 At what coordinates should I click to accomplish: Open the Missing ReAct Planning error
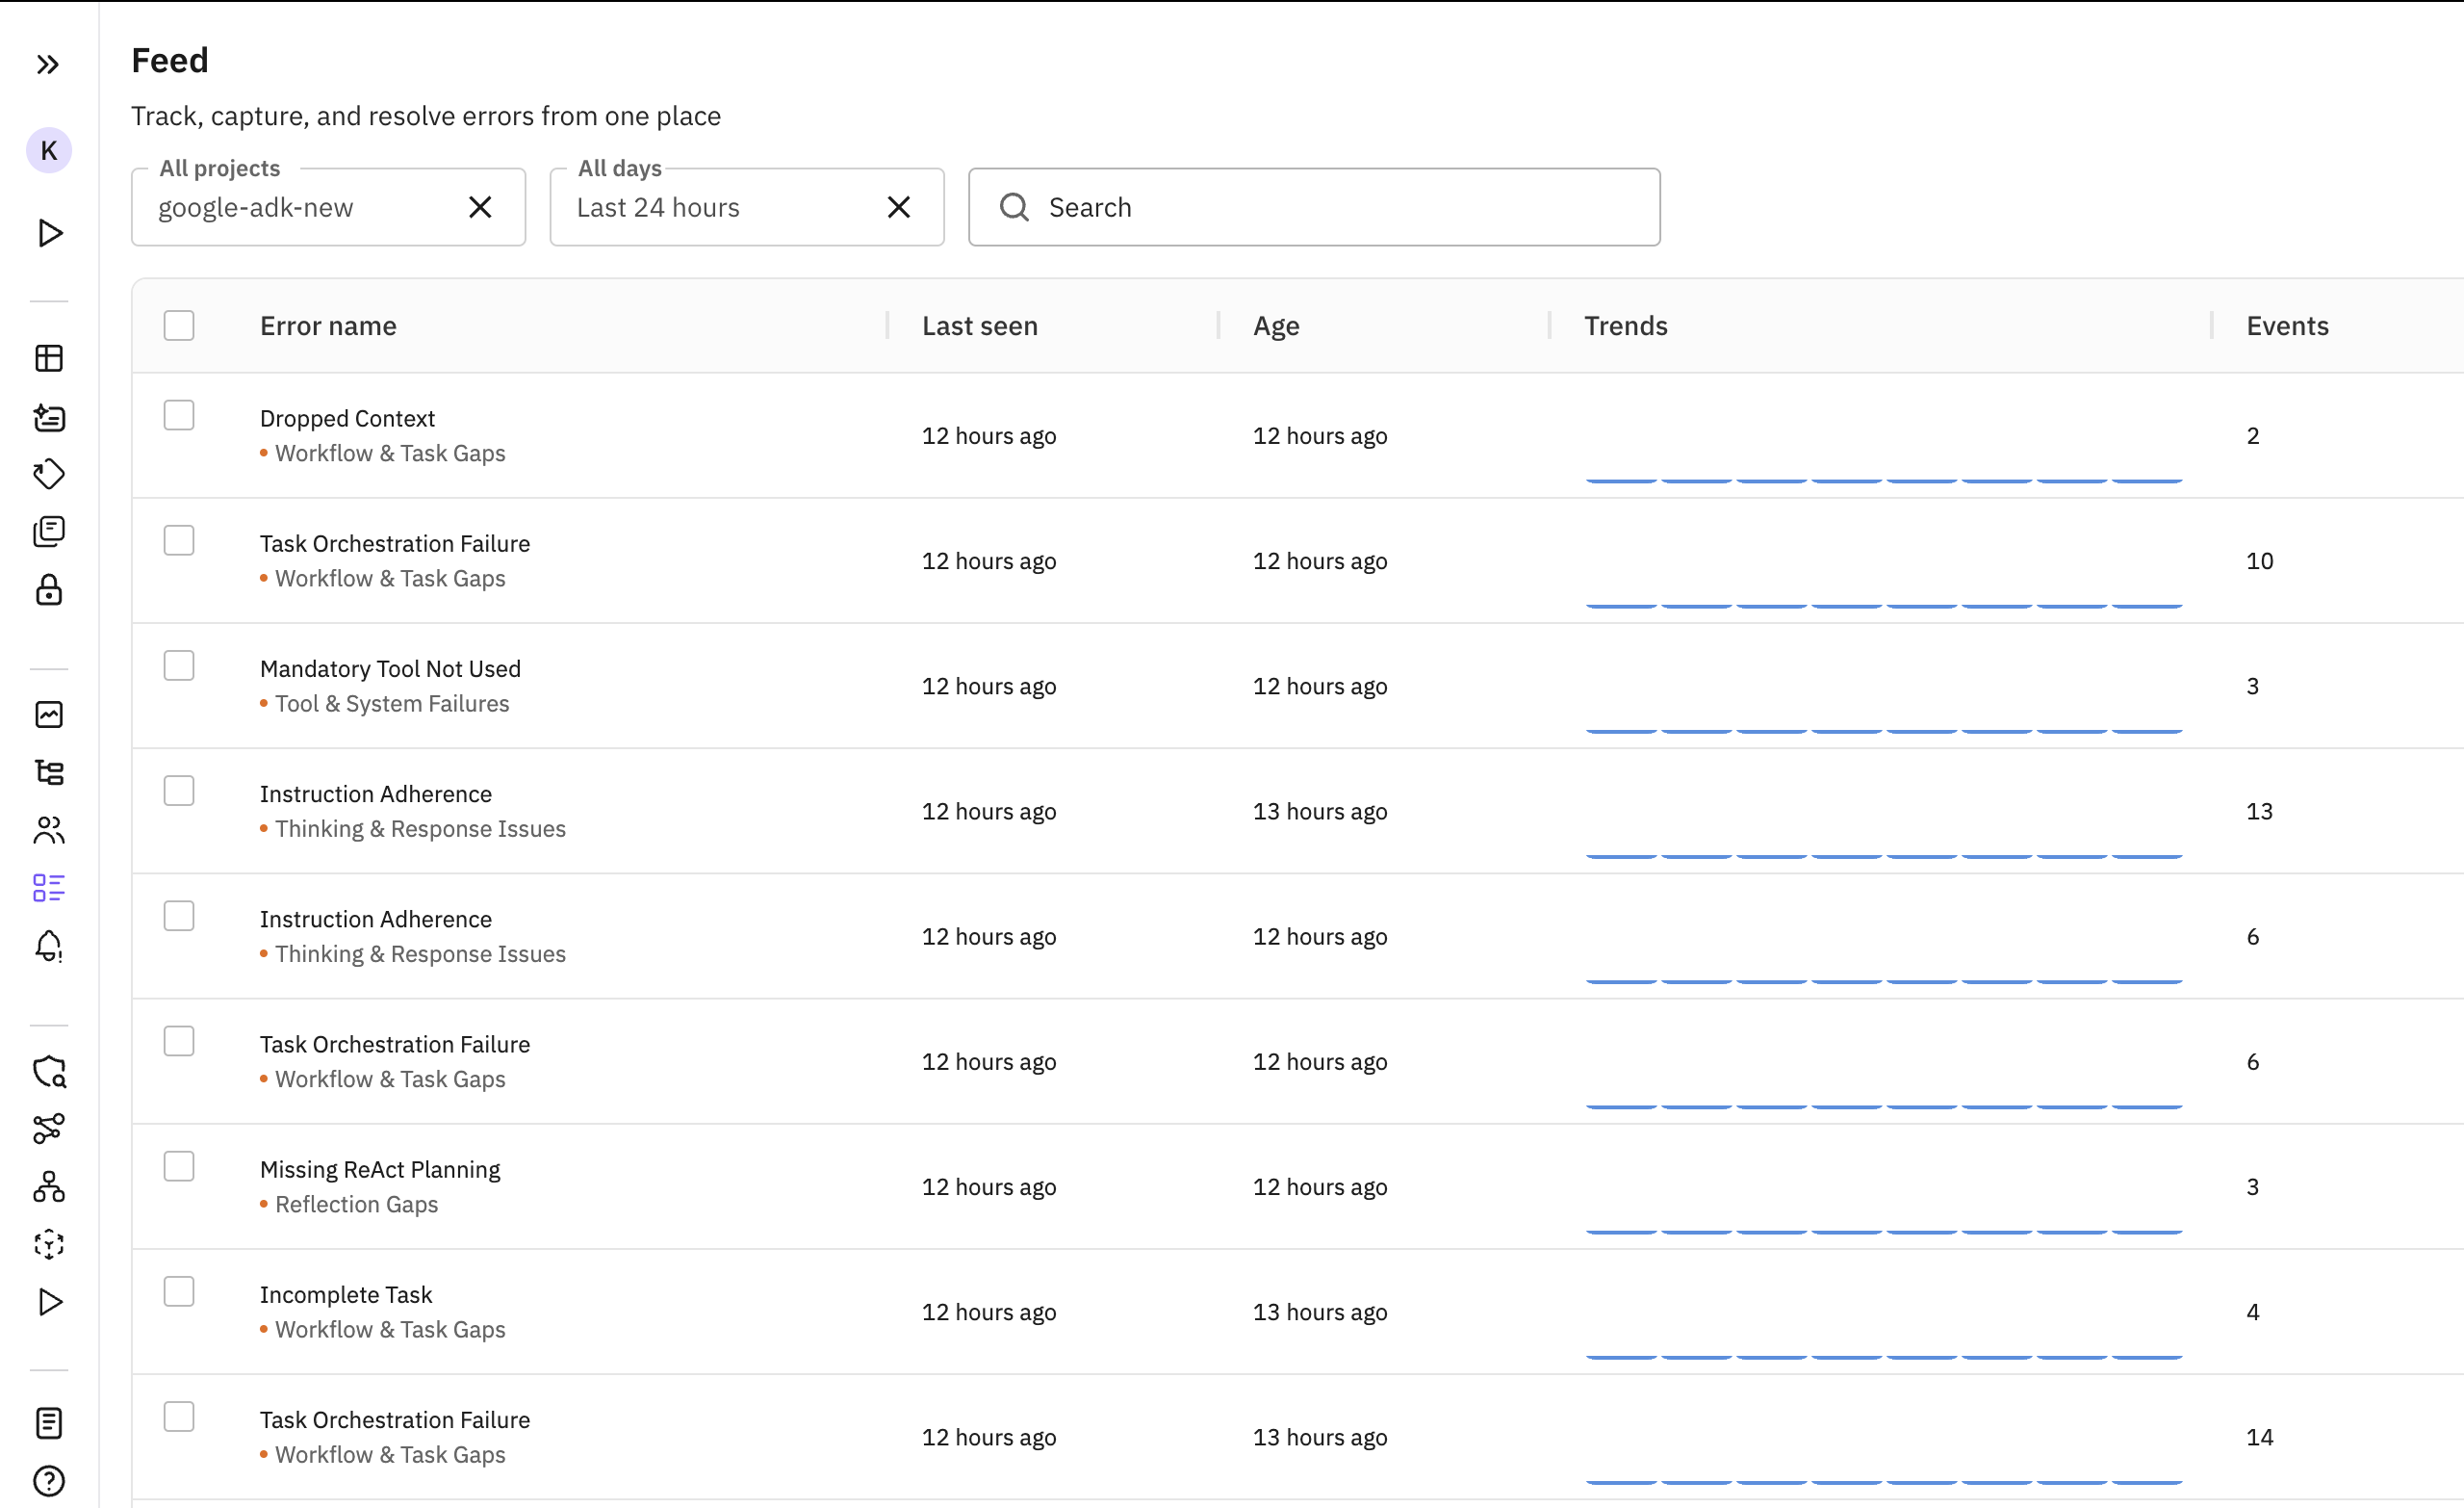pyautogui.click(x=380, y=1170)
